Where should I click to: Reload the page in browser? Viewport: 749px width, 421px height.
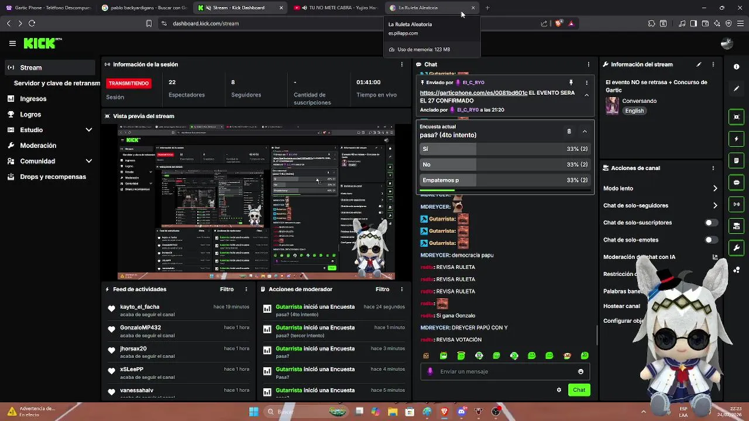point(32,23)
